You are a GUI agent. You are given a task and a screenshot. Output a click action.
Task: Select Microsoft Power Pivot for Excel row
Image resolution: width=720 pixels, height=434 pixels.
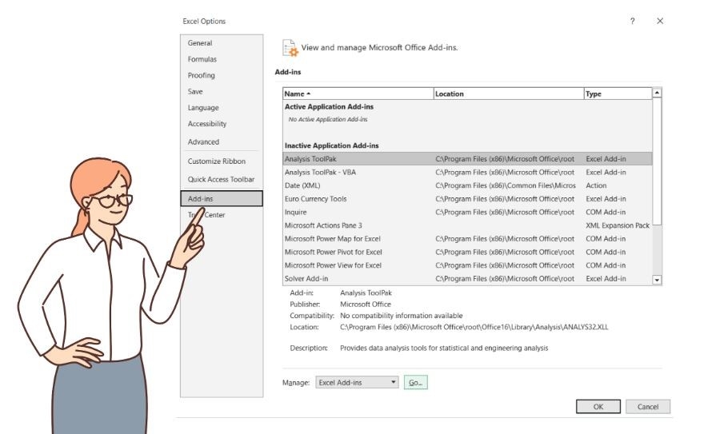coord(467,252)
